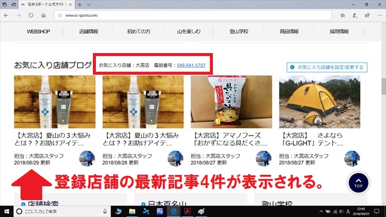Open the 2018/08/29 shampoo blog thumbnail
Screen dimensions: 386x217
(x=55, y=102)
